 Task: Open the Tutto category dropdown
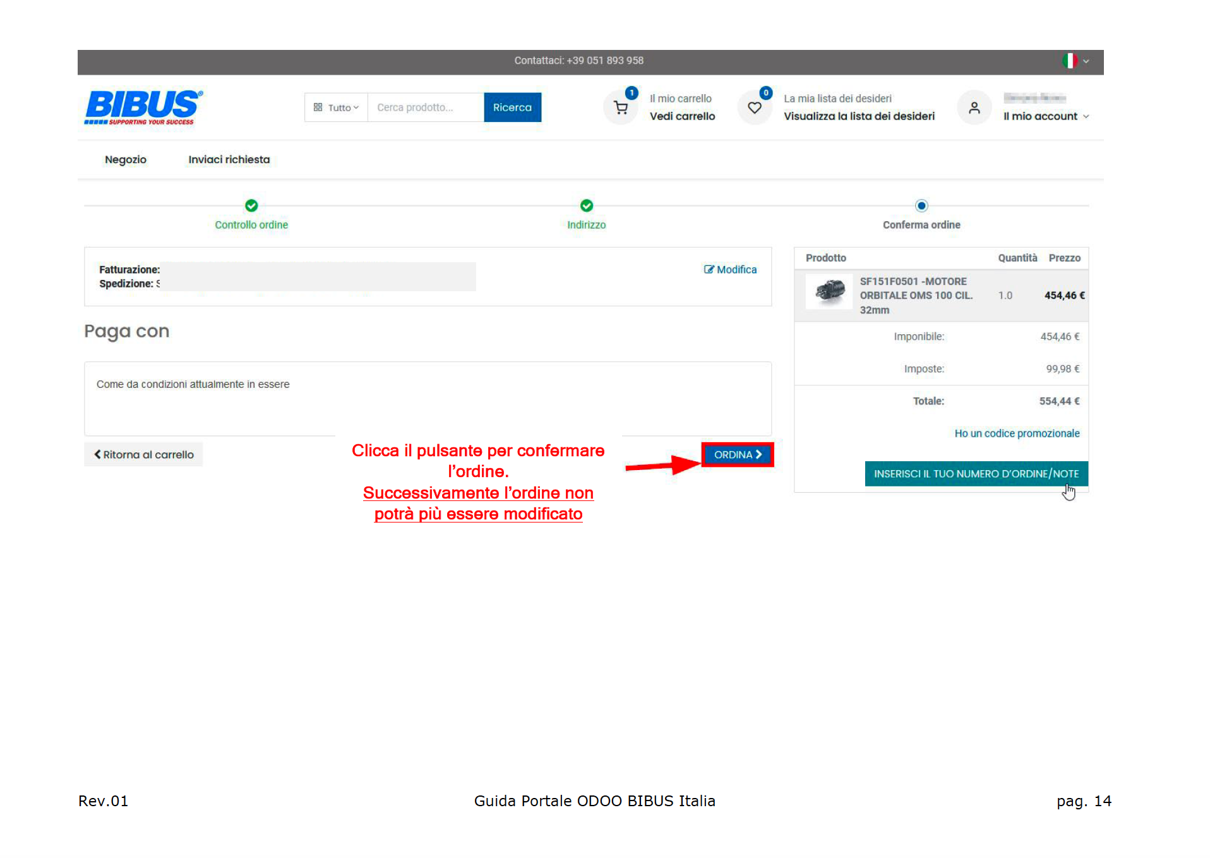click(336, 108)
